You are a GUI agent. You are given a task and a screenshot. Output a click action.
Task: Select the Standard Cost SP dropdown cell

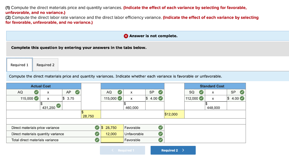(236, 92)
